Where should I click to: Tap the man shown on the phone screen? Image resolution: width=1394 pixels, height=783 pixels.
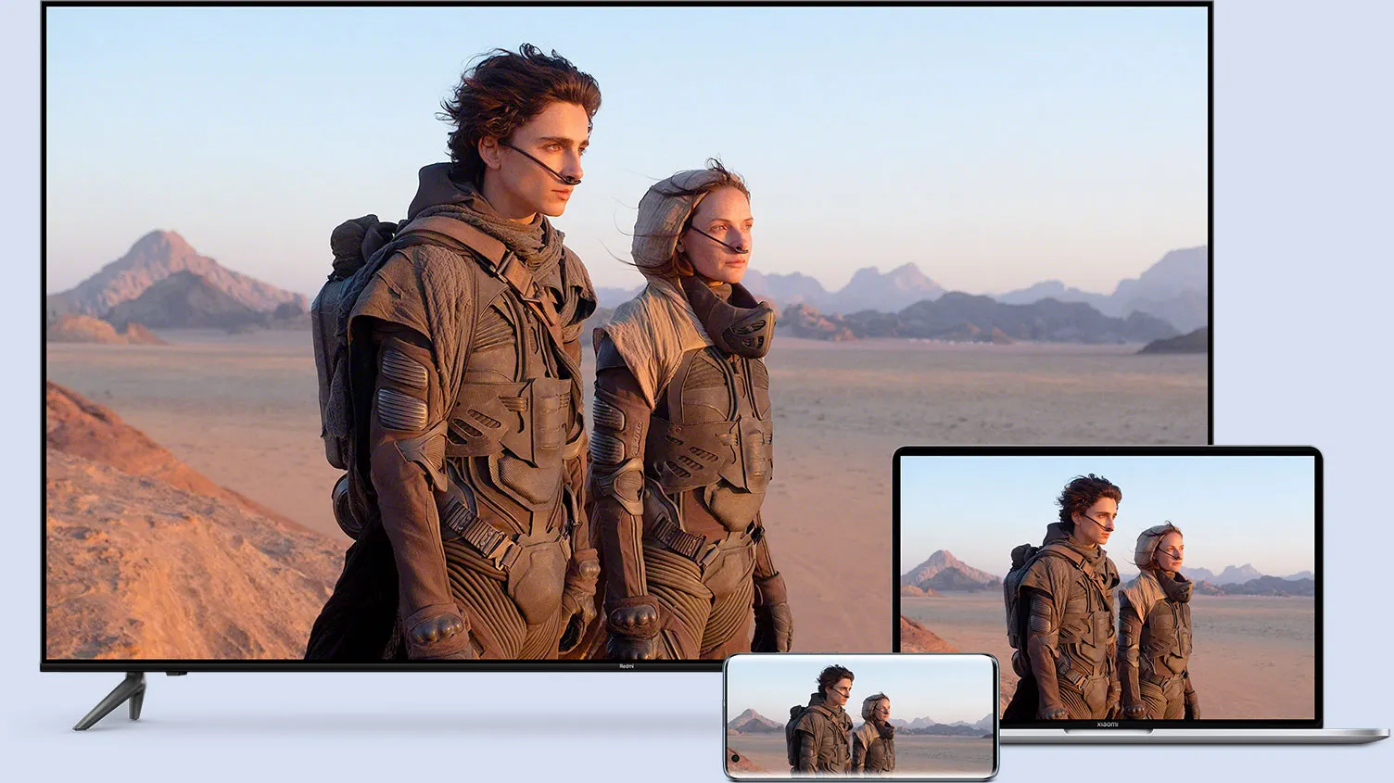point(825,723)
